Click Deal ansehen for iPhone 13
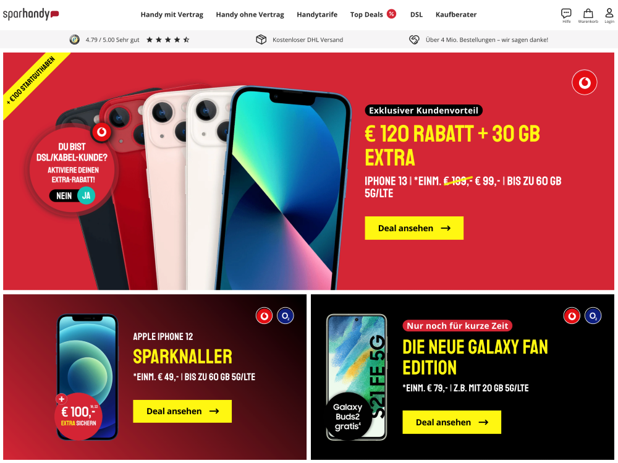 click(414, 228)
